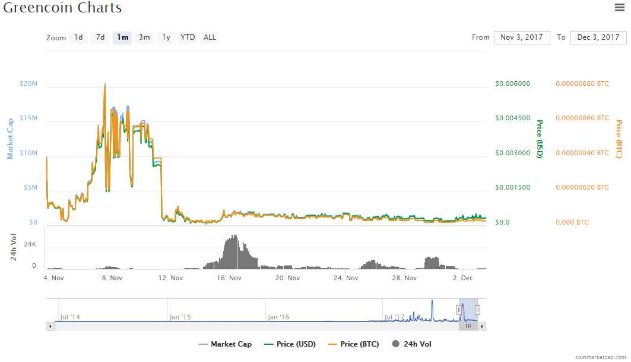Set zoom range to 7d

point(100,37)
